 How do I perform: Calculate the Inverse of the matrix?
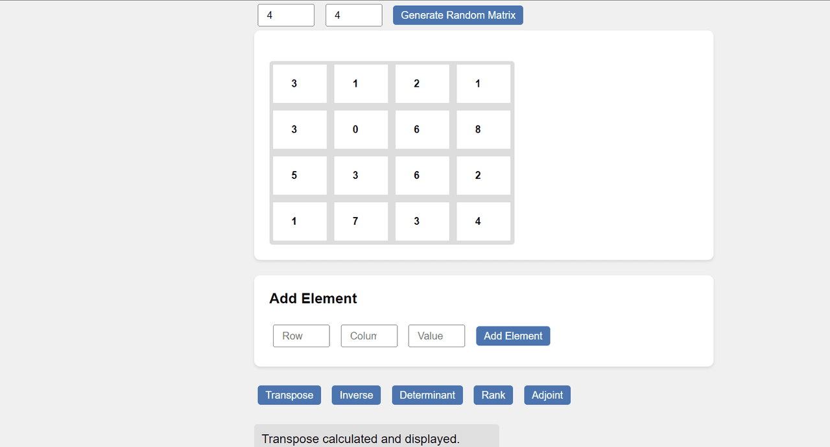point(356,395)
